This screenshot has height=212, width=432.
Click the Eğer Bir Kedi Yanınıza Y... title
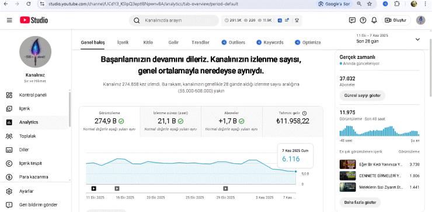tap(381, 164)
